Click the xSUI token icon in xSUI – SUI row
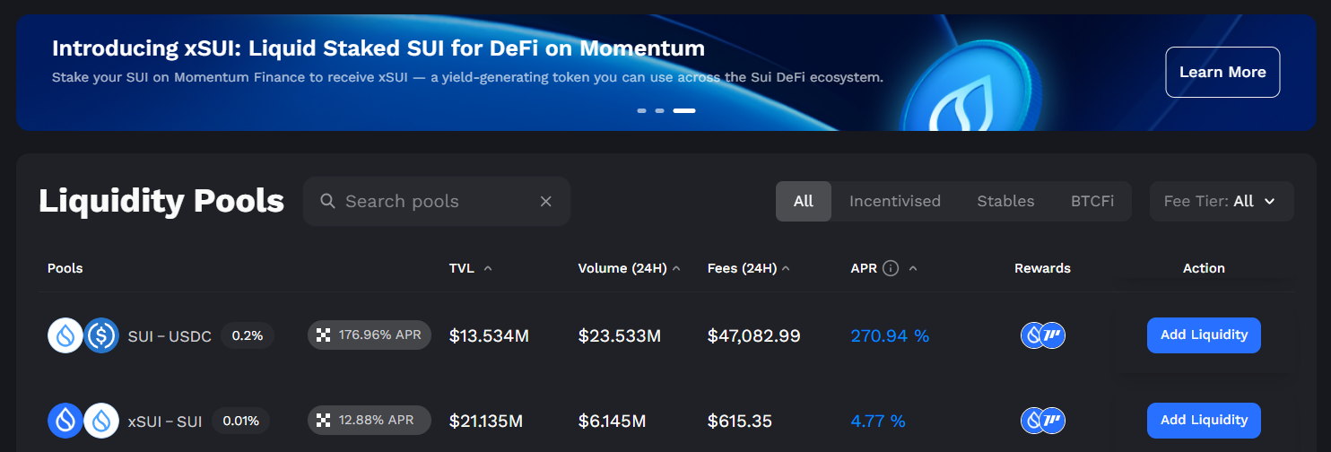The image size is (1331, 452). (65, 421)
